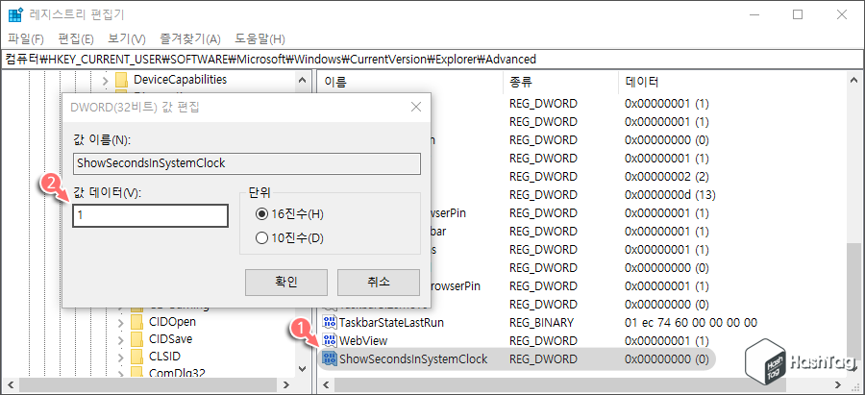Select the CIDOpen folder icon
The width and height of the screenshot is (865, 395).
coord(136,322)
